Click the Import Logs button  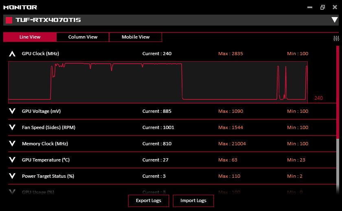[193, 200]
